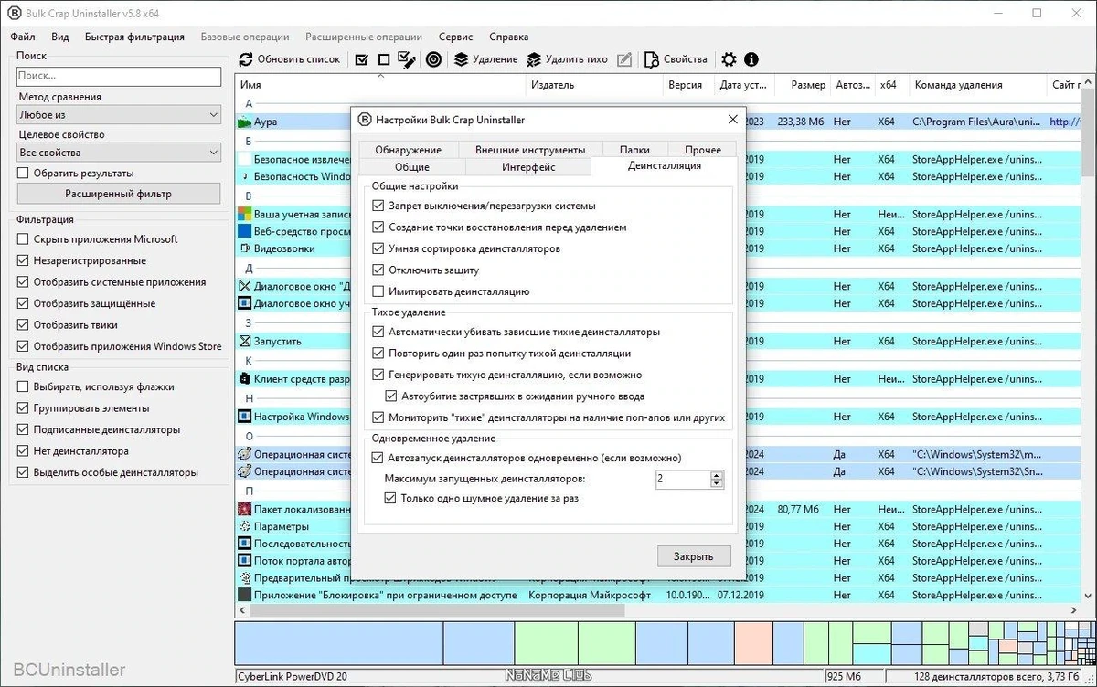Viewport: 1097px width, 687px height.
Task: Switch to the Внешние инструменты tab
Action: (x=530, y=150)
